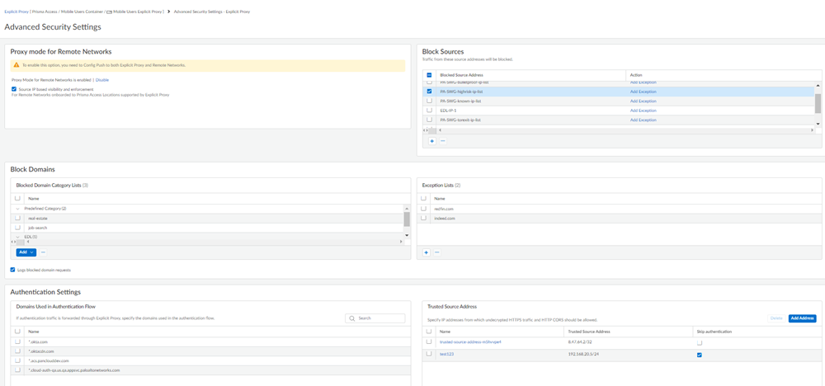Click the Explicit Proxy breadcrumb link
The image size is (825, 386).
pos(16,12)
